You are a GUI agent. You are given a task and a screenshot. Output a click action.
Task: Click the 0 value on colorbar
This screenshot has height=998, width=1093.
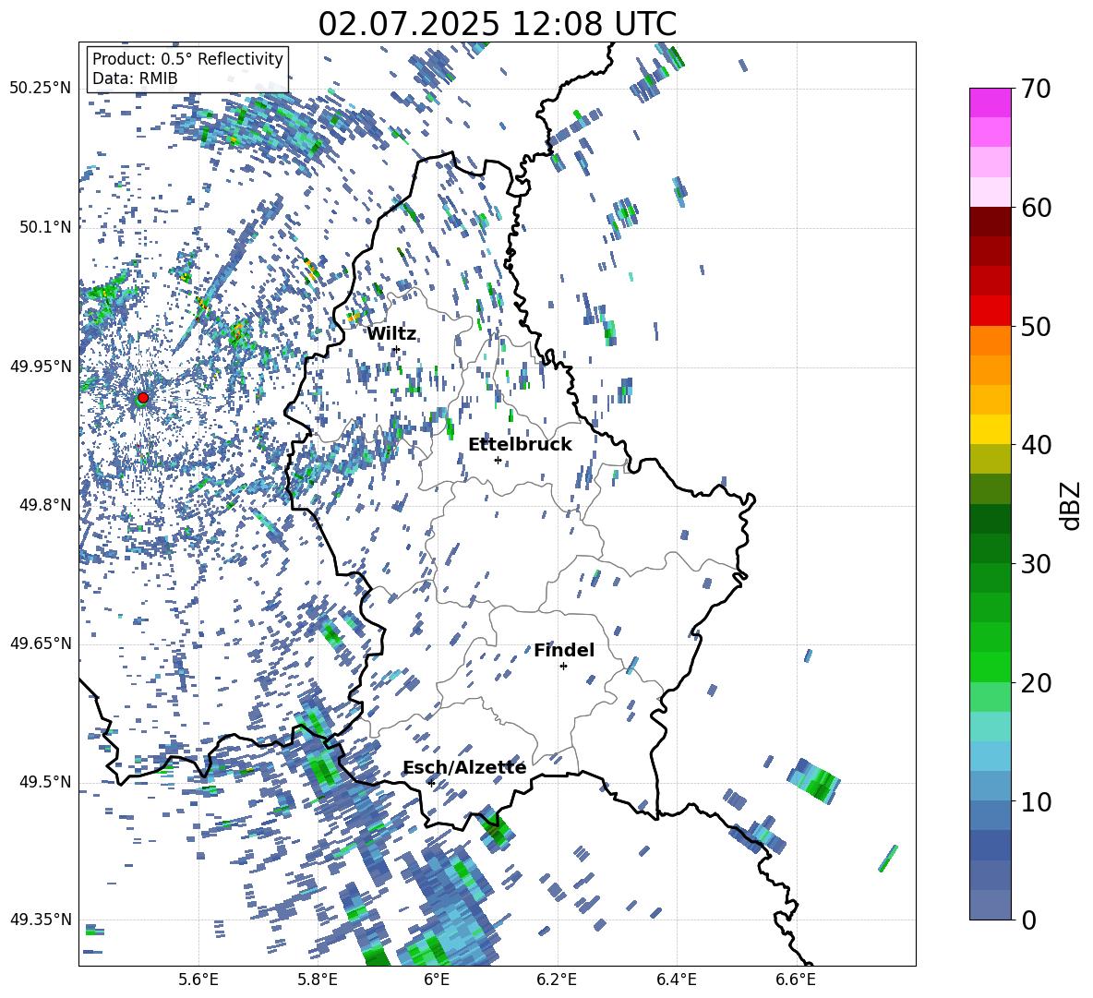[1028, 920]
